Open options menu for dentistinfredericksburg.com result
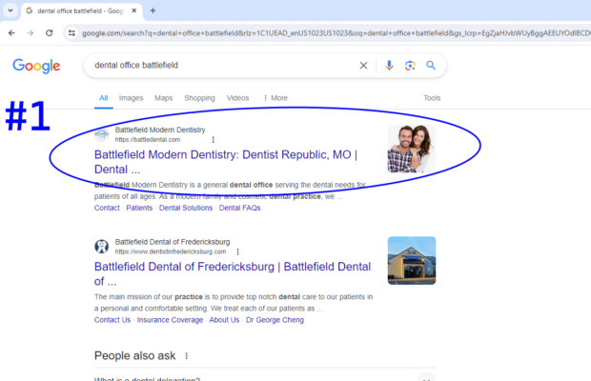The height and width of the screenshot is (381, 591). coord(237,251)
